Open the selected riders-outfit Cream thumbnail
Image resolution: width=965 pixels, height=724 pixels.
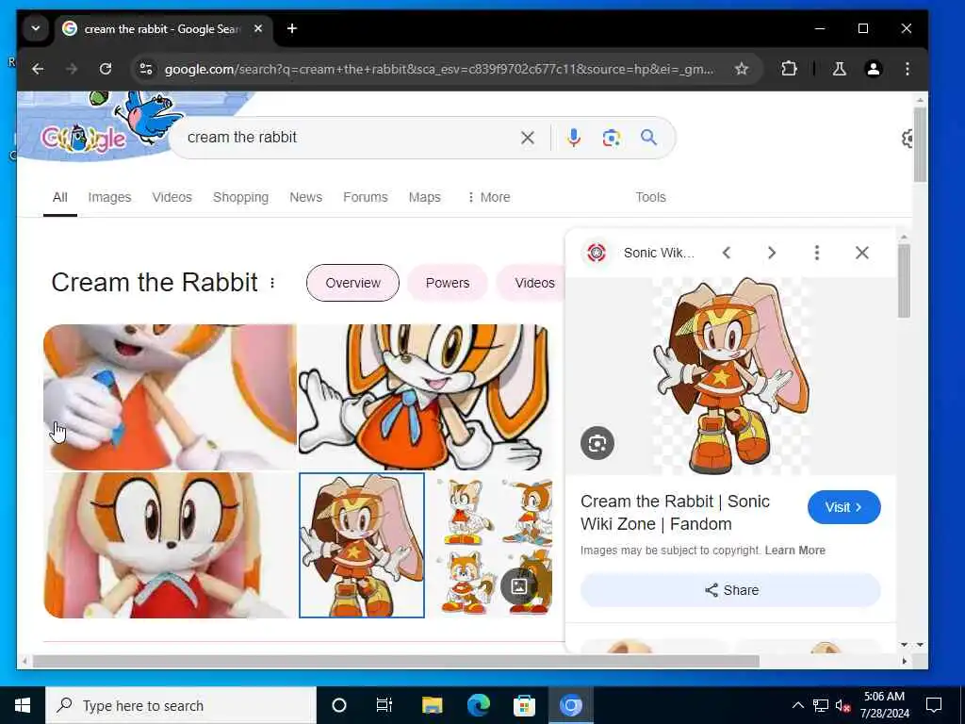coord(362,546)
